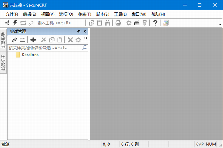Viewport: 223px width, 148px height.
Task: Click the main toolbar Copy icon
Action: pyautogui.click(x=91, y=23)
